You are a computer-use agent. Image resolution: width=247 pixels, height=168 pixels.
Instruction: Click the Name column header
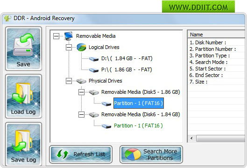point(217,35)
